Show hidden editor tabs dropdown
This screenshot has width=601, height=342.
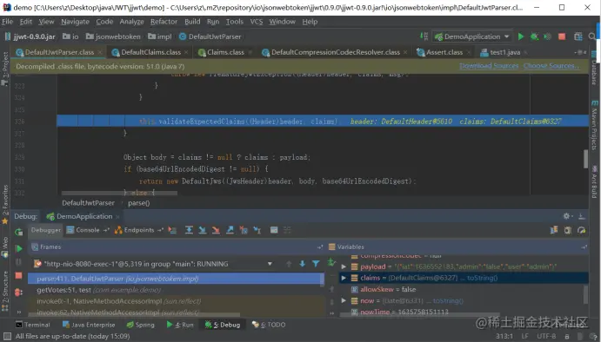[x=580, y=52]
